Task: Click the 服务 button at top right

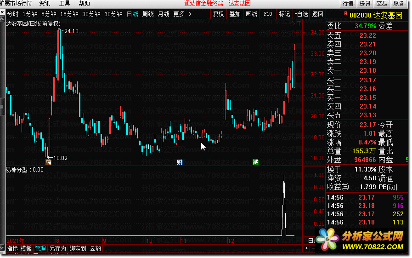Action: pos(399,3)
